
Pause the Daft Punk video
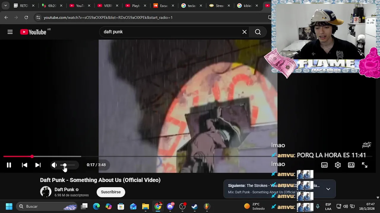coord(9,165)
